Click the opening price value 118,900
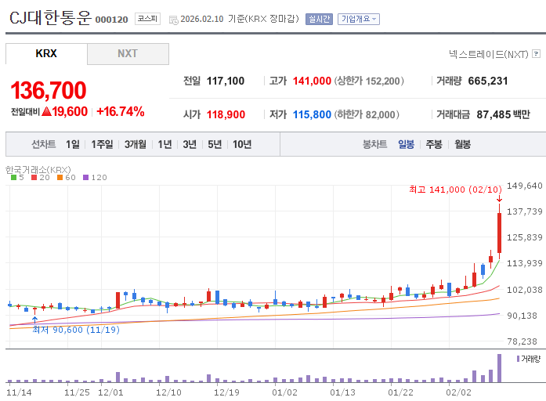 point(226,114)
